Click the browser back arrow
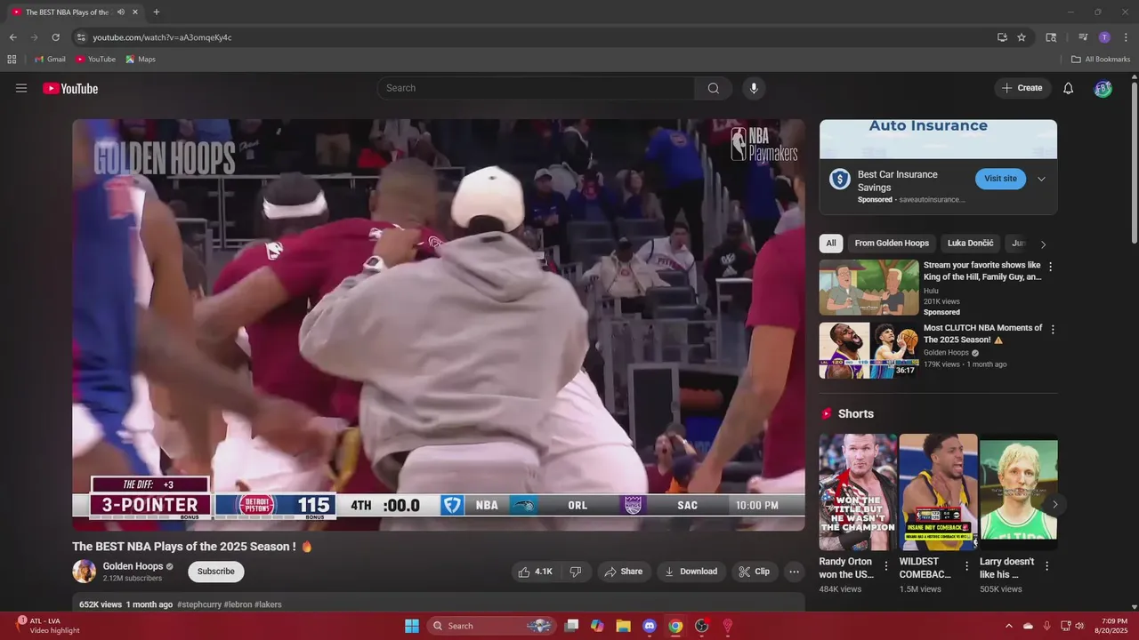1139x640 pixels. [x=12, y=37]
